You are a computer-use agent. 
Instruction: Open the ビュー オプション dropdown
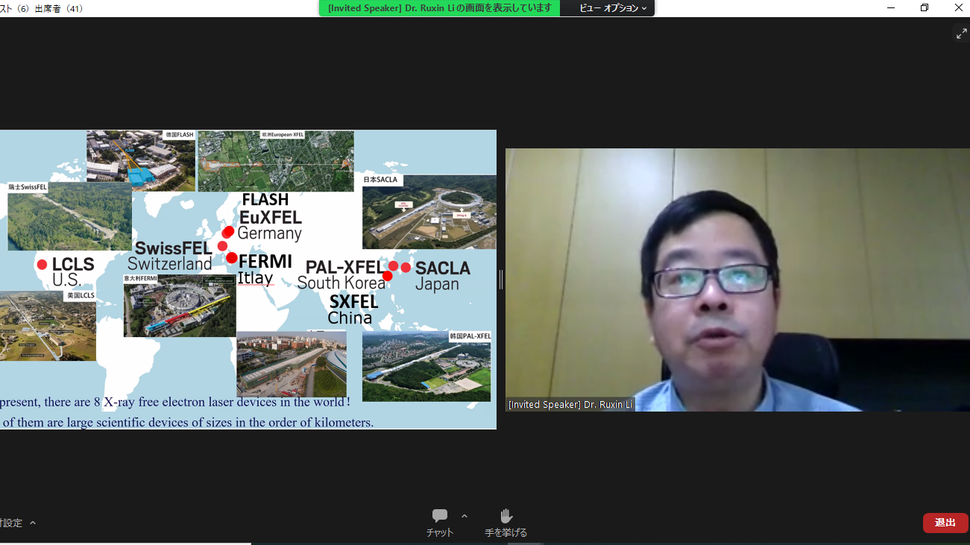pyautogui.click(x=614, y=8)
